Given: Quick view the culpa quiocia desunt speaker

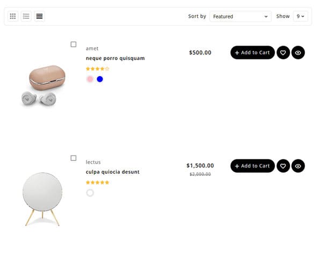Looking at the screenshot, I should click(x=298, y=166).
